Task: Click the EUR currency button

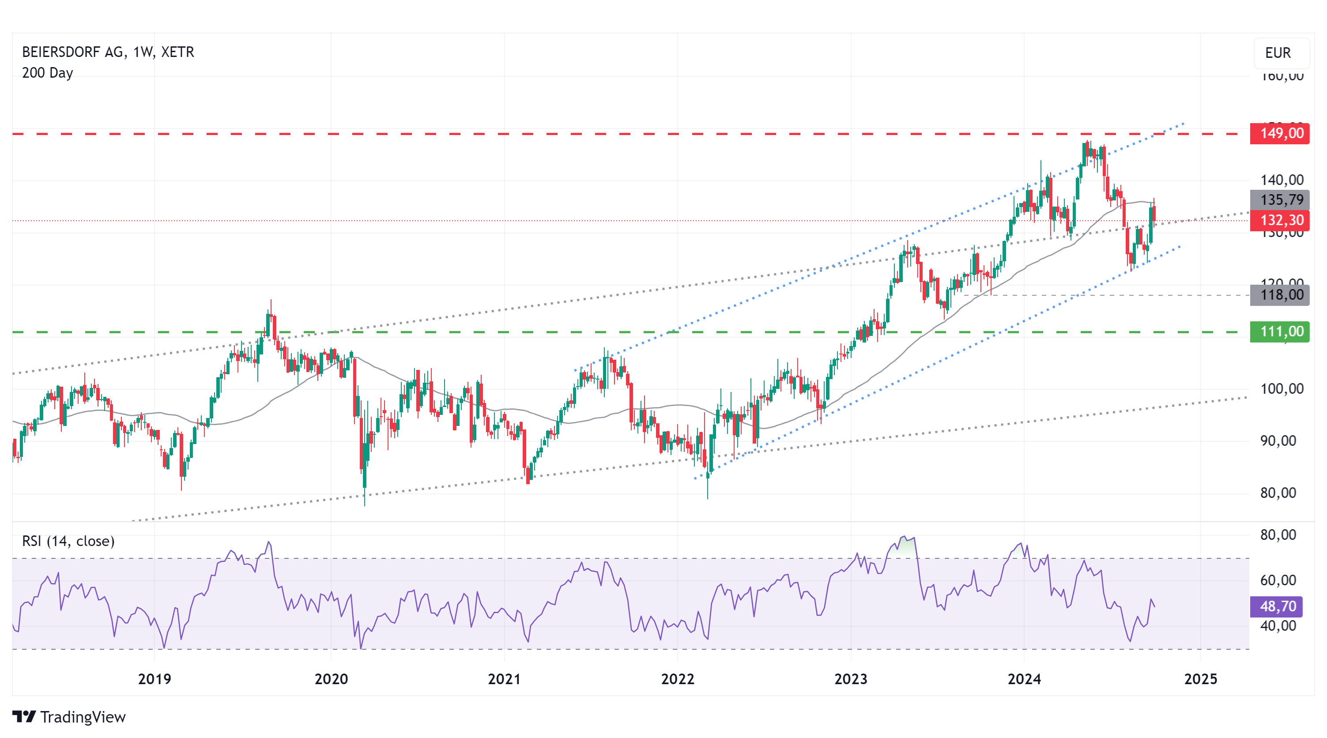Action: (1281, 53)
